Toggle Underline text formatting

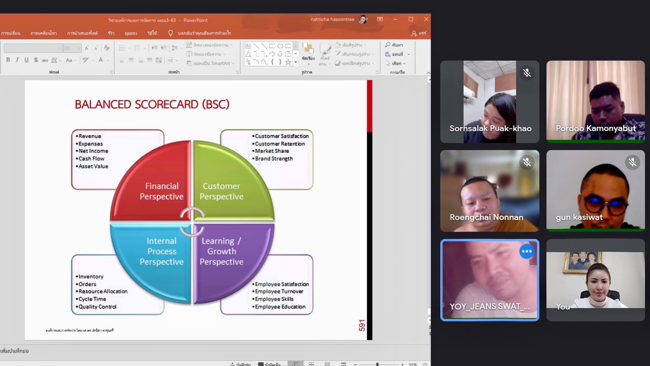click(x=26, y=60)
